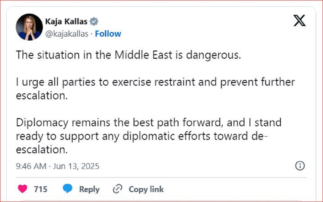Click the blue verified badge
Screen dimensions: 323x202
tap(94, 22)
